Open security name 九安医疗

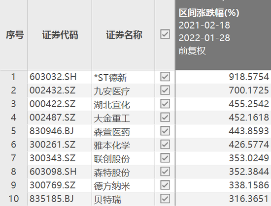pos(112,91)
